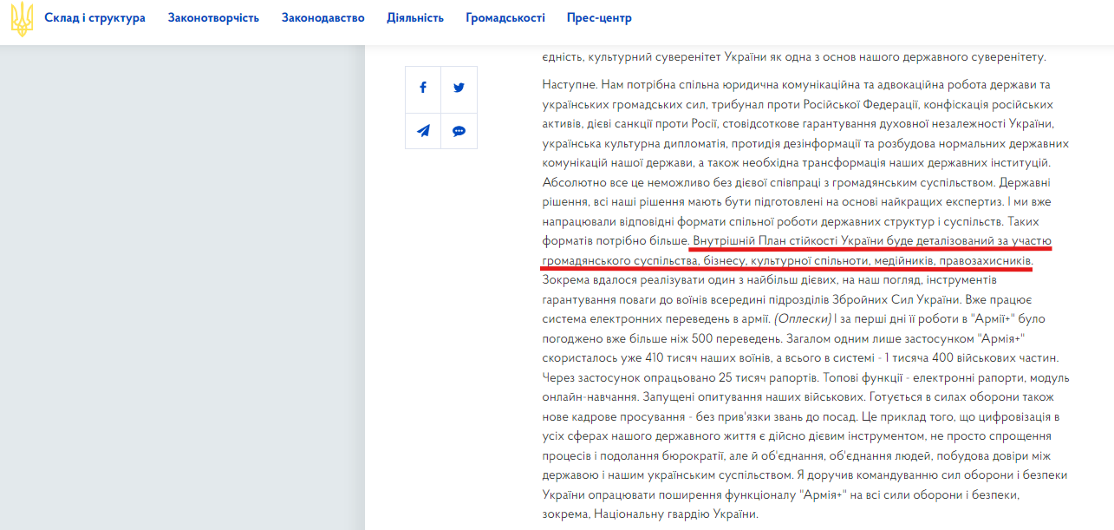Expand the «Законодавство» navigation dropdown
Viewport: 1114px width, 530px height.
pos(322,16)
